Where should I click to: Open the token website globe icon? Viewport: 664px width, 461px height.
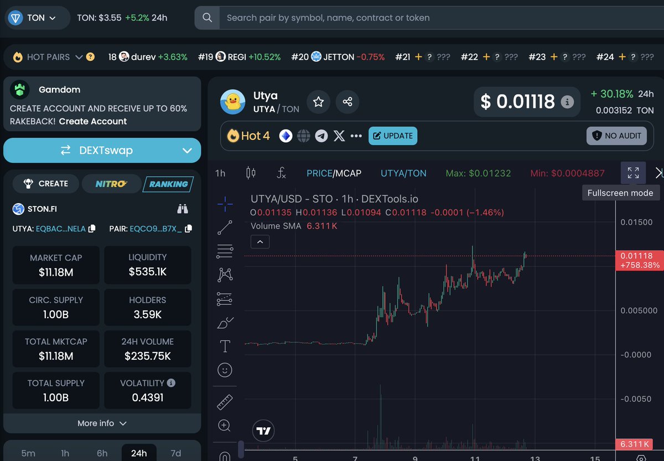[x=303, y=136]
